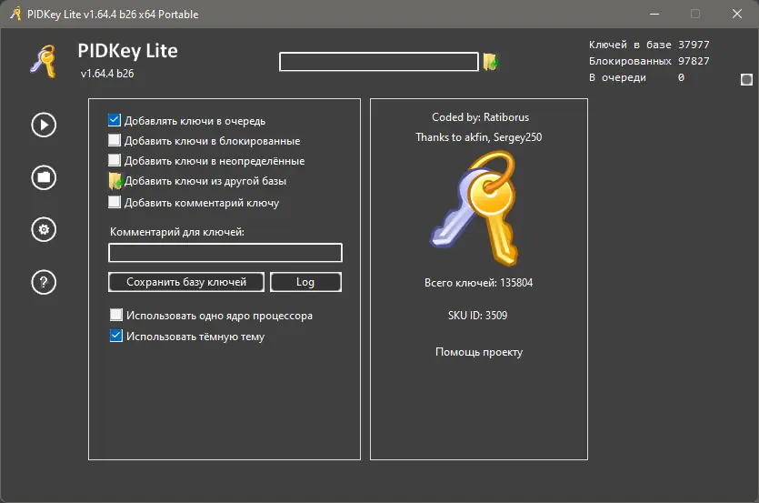
Task: Click the play icon in the sidebar
Action: (44, 125)
